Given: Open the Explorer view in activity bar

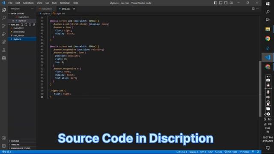Looking at the screenshot, I should tap(4, 10).
